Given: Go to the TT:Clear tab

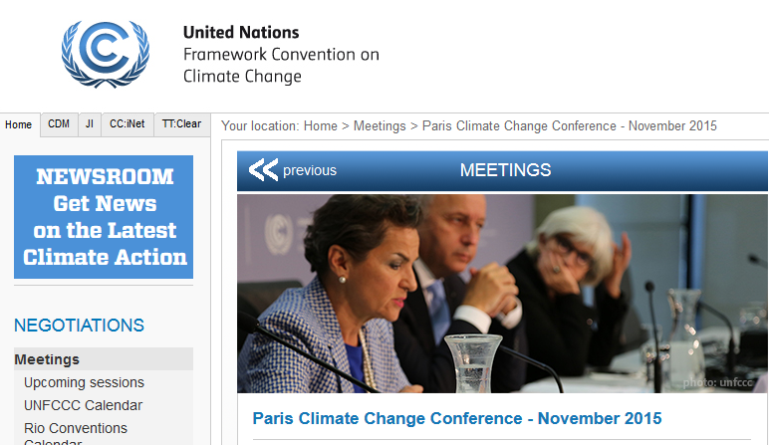Looking at the screenshot, I should (x=181, y=124).
